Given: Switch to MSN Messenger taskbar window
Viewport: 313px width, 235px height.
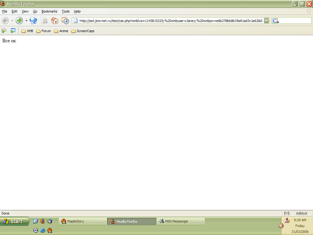Looking at the screenshot, I should [181, 221].
